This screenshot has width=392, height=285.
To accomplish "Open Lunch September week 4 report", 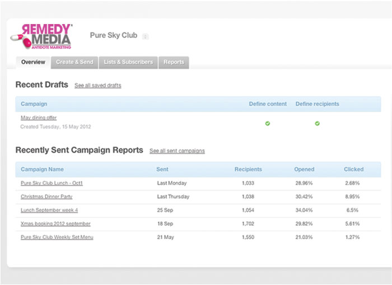I will click(x=49, y=210).
